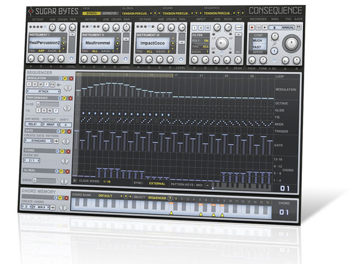Switch to the Synth view tab
This screenshot has height=264, width=352.
[x=91, y=13]
